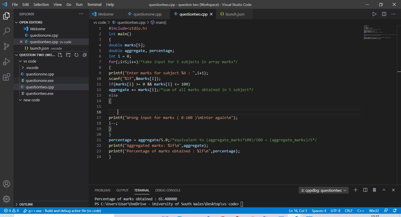Viewport: 401px width, 217px height.
Task: Open the Source Control view
Action: (6, 46)
